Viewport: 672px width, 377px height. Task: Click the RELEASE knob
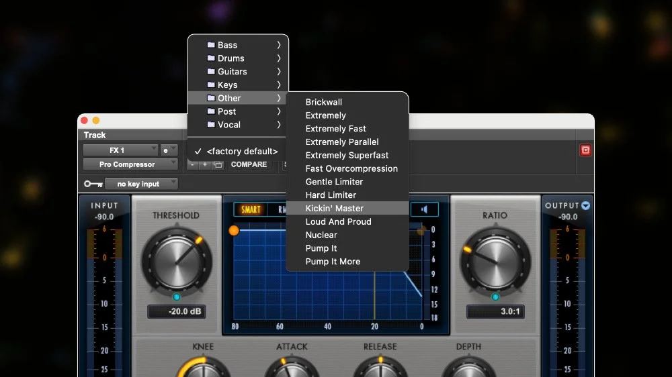(x=380, y=368)
